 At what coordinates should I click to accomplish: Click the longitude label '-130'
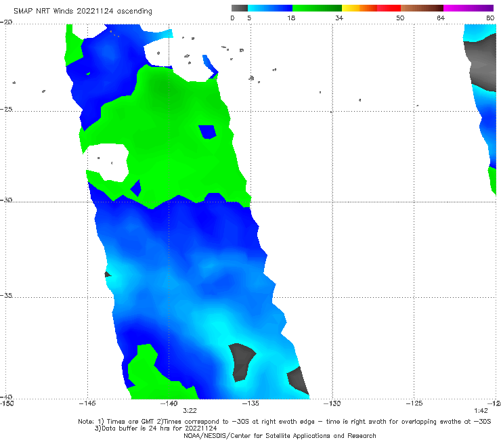332,403
